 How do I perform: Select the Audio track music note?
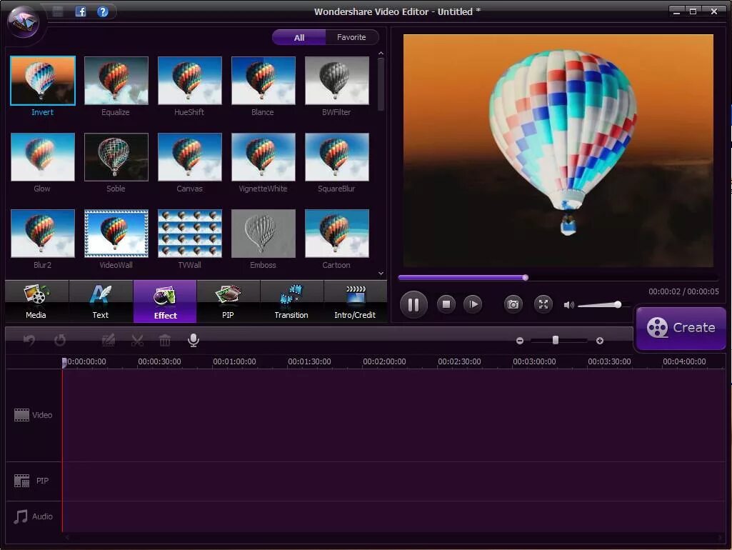point(21,516)
